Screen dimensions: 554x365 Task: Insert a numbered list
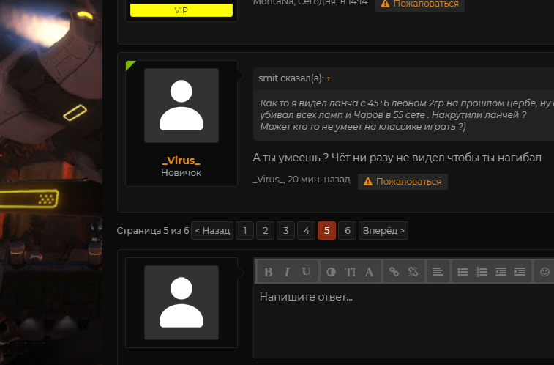(482, 272)
